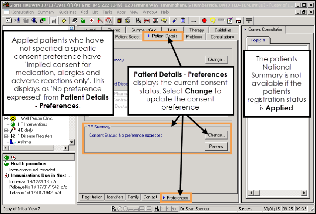
Task: Click the Preview button
Action: (216, 146)
